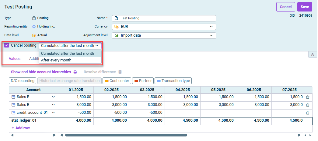Click the Resolve difference calculator icon

pyautogui.click(x=120, y=72)
